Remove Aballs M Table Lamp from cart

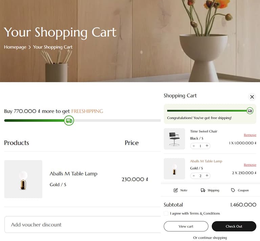tap(250, 165)
